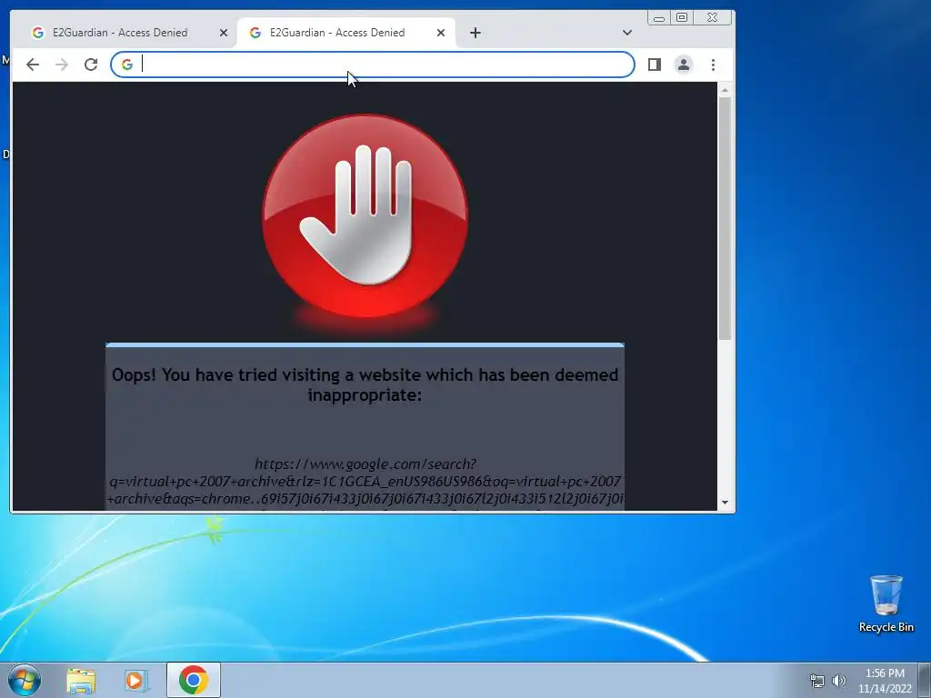
Task: Click the Google icon in address bar
Action: [127, 65]
